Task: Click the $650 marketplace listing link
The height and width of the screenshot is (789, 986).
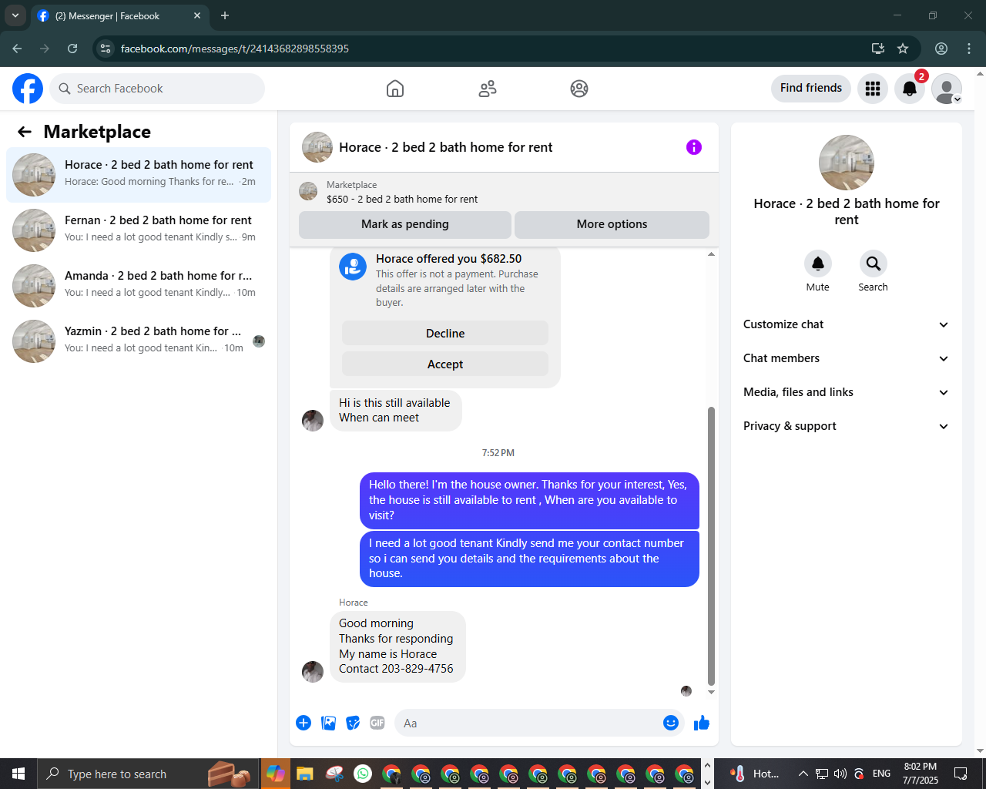Action: pos(402,199)
